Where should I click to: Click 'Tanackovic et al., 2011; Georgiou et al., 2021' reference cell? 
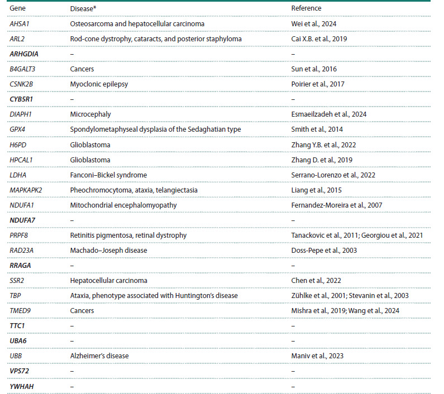point(357,236)
